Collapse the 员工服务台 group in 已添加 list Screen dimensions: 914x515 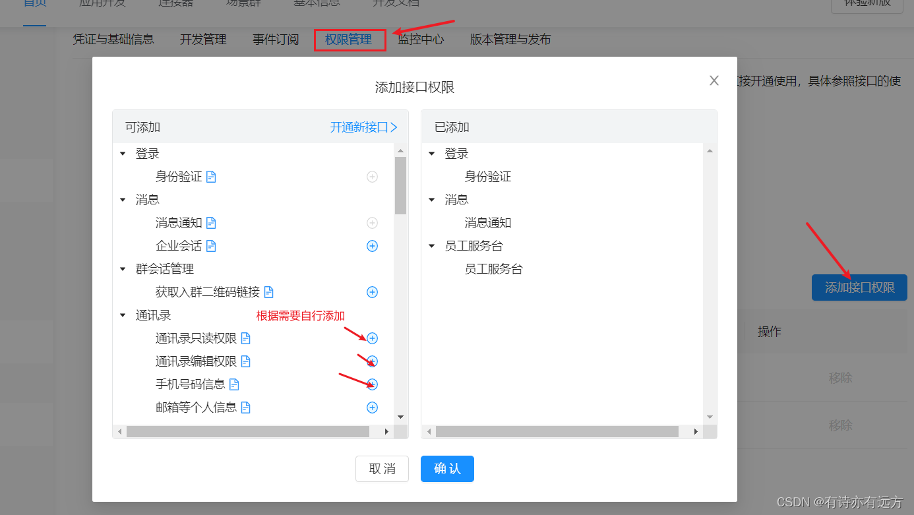[432, 246]
